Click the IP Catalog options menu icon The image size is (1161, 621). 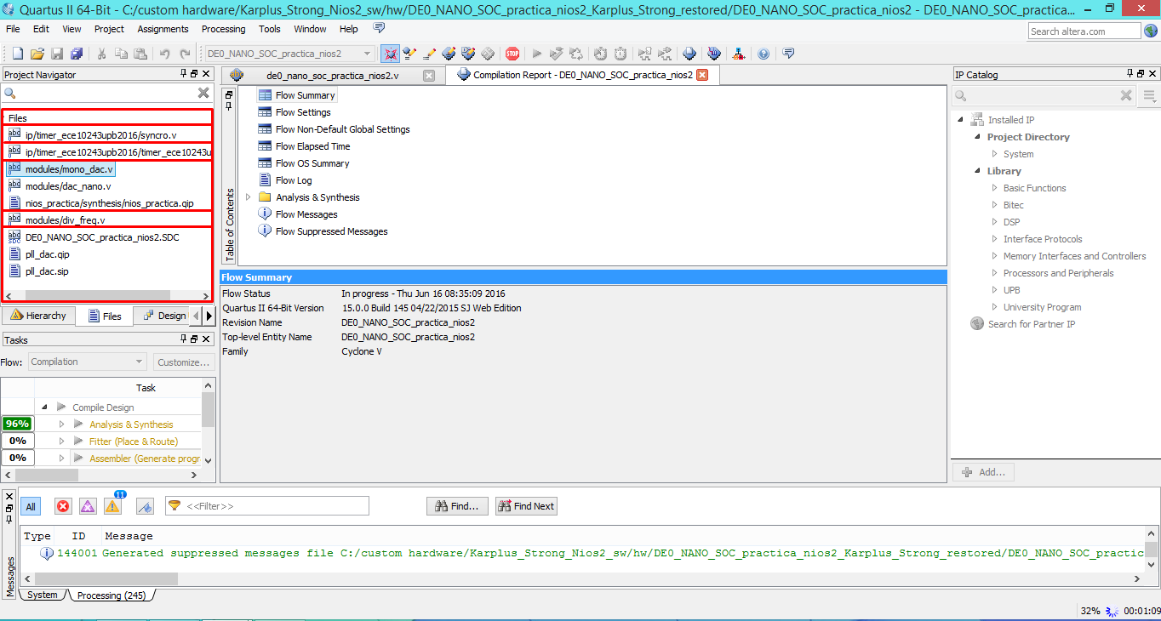click(x=1150, y=96)
